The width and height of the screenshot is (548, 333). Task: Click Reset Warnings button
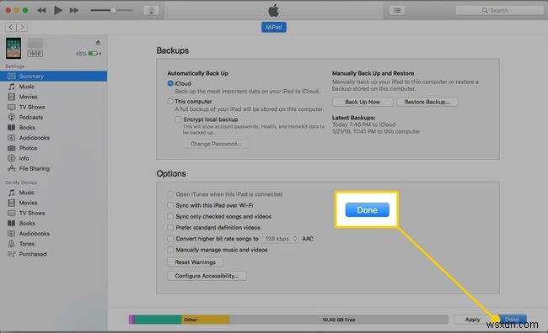(195, 262)
